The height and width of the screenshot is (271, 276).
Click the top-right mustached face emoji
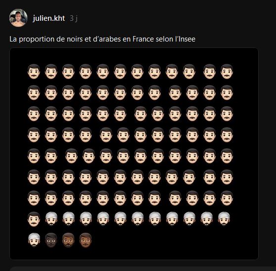227,71
